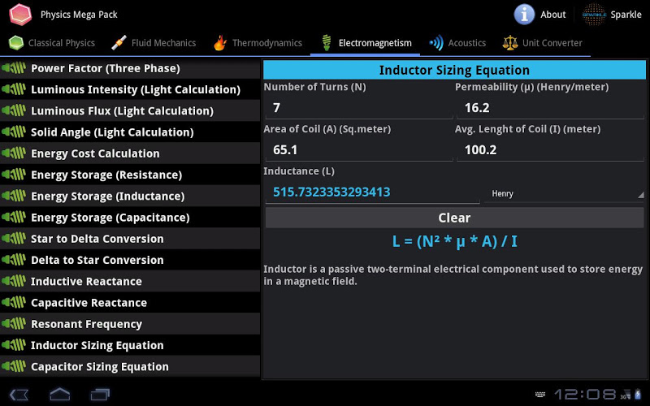This screenshot has height=406, width=650.
Task: Edit the Number of Turns field
Action: [x=358, y=108]
